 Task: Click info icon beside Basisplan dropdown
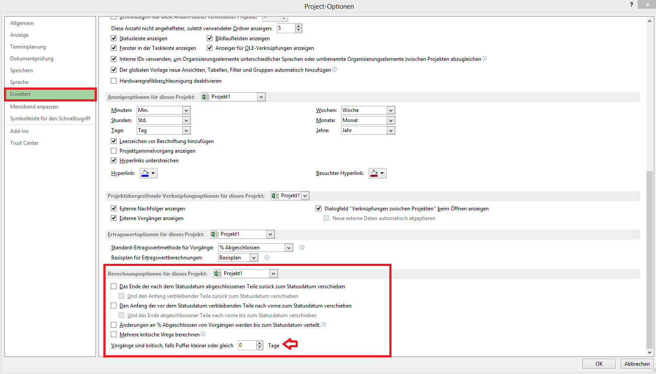[x=267, y=258]
